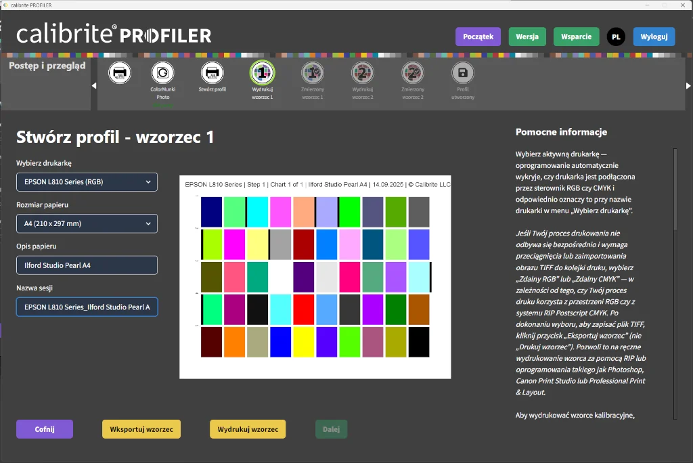
Task: Click the test chart preview image
Action: 315,277
